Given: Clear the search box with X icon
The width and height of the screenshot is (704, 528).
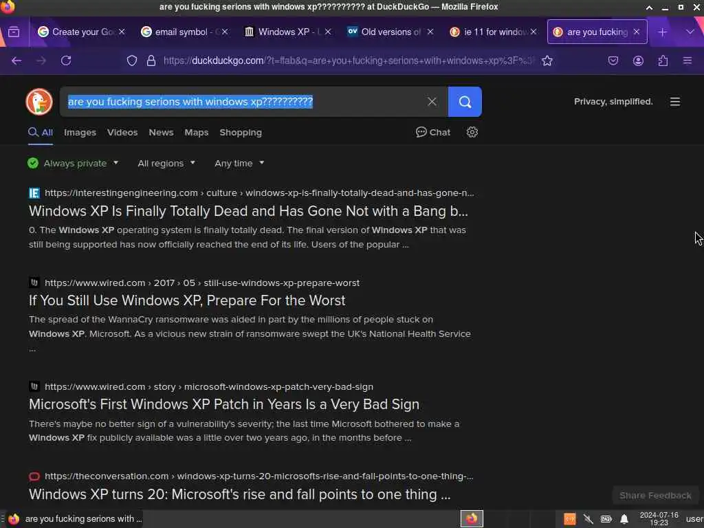Looking at the screenshot, I should coord(432,102).
